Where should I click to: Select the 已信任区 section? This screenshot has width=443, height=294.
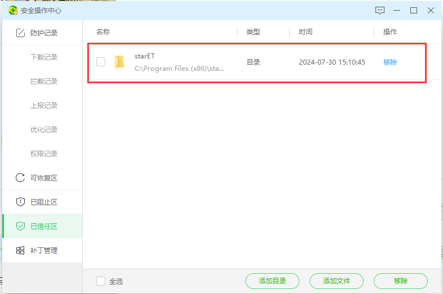coord(42,226)
